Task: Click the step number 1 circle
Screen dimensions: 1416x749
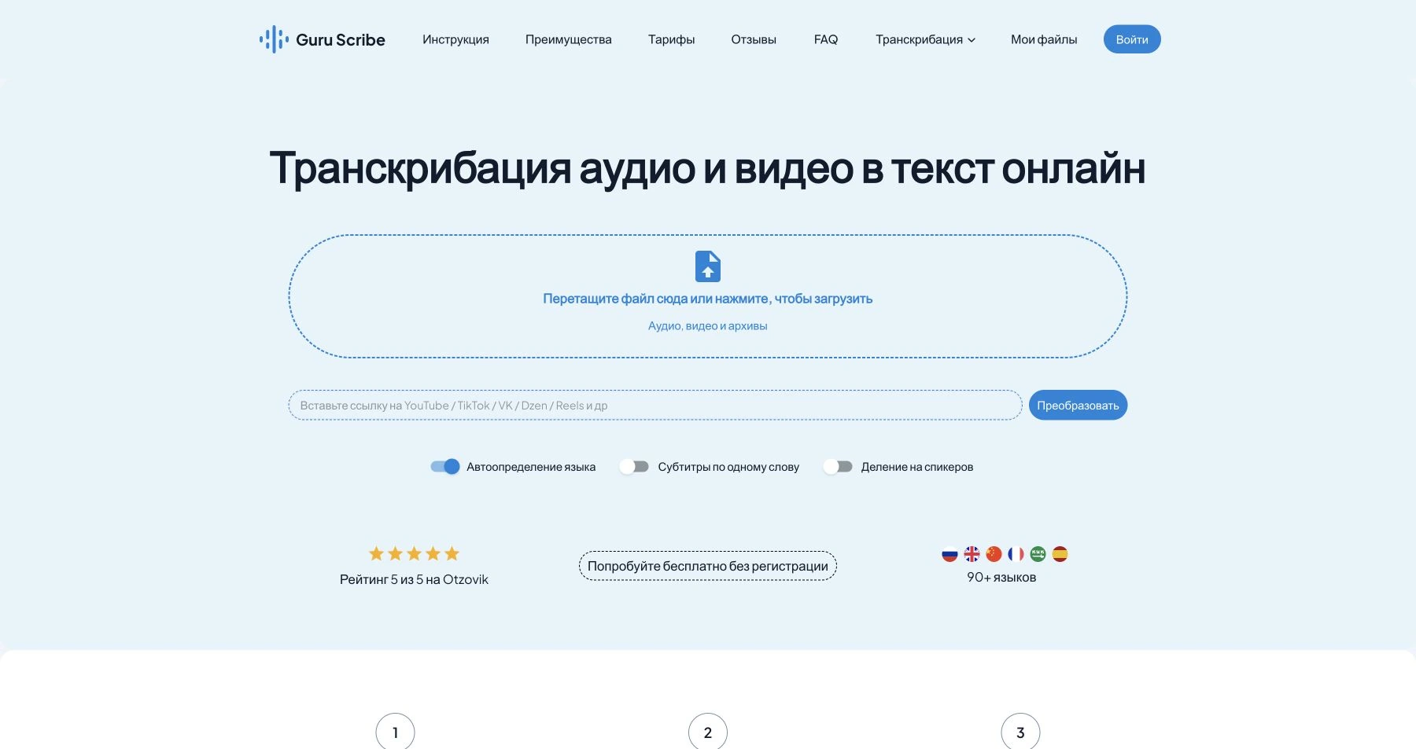Action: click(x=395, y=732)
